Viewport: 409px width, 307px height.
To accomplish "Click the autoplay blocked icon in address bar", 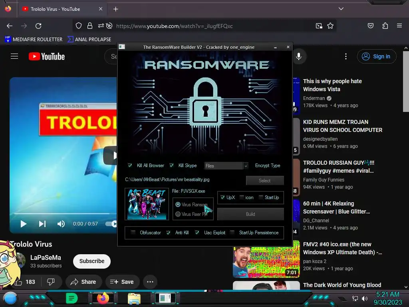I will point(109,26).
